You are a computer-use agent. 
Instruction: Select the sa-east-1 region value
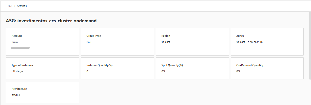pos(167,42)
